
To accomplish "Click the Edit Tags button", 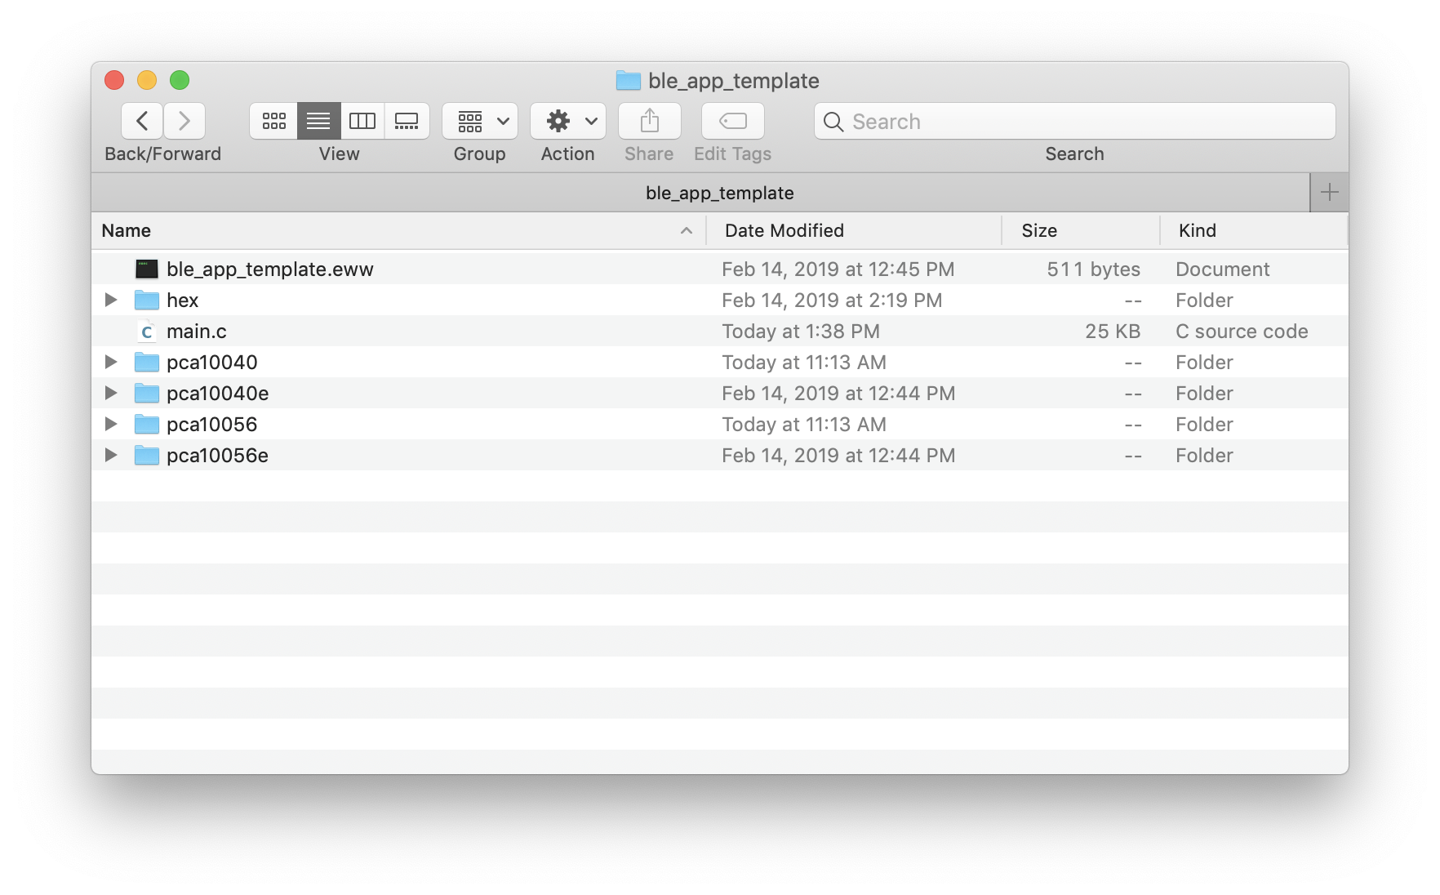I will tap(732, 122).
